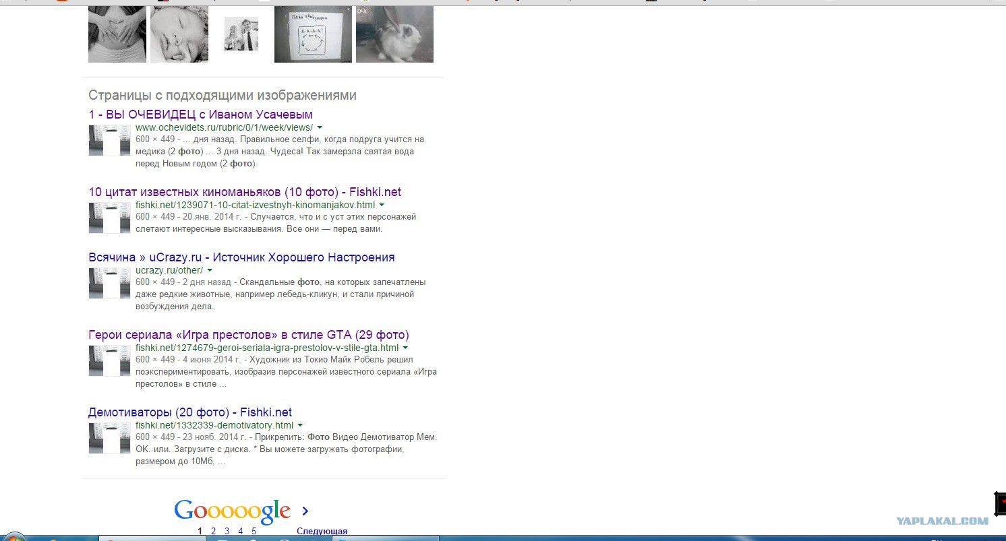Open the "1 - ВЫ ОЧЕВИДЕЦ с Иваном Усачевым" result

(200, 115)
